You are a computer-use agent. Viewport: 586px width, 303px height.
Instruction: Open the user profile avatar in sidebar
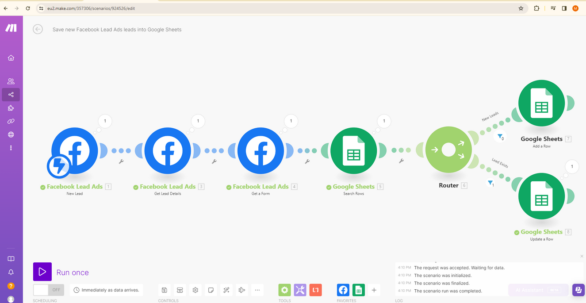coord(11,299)
